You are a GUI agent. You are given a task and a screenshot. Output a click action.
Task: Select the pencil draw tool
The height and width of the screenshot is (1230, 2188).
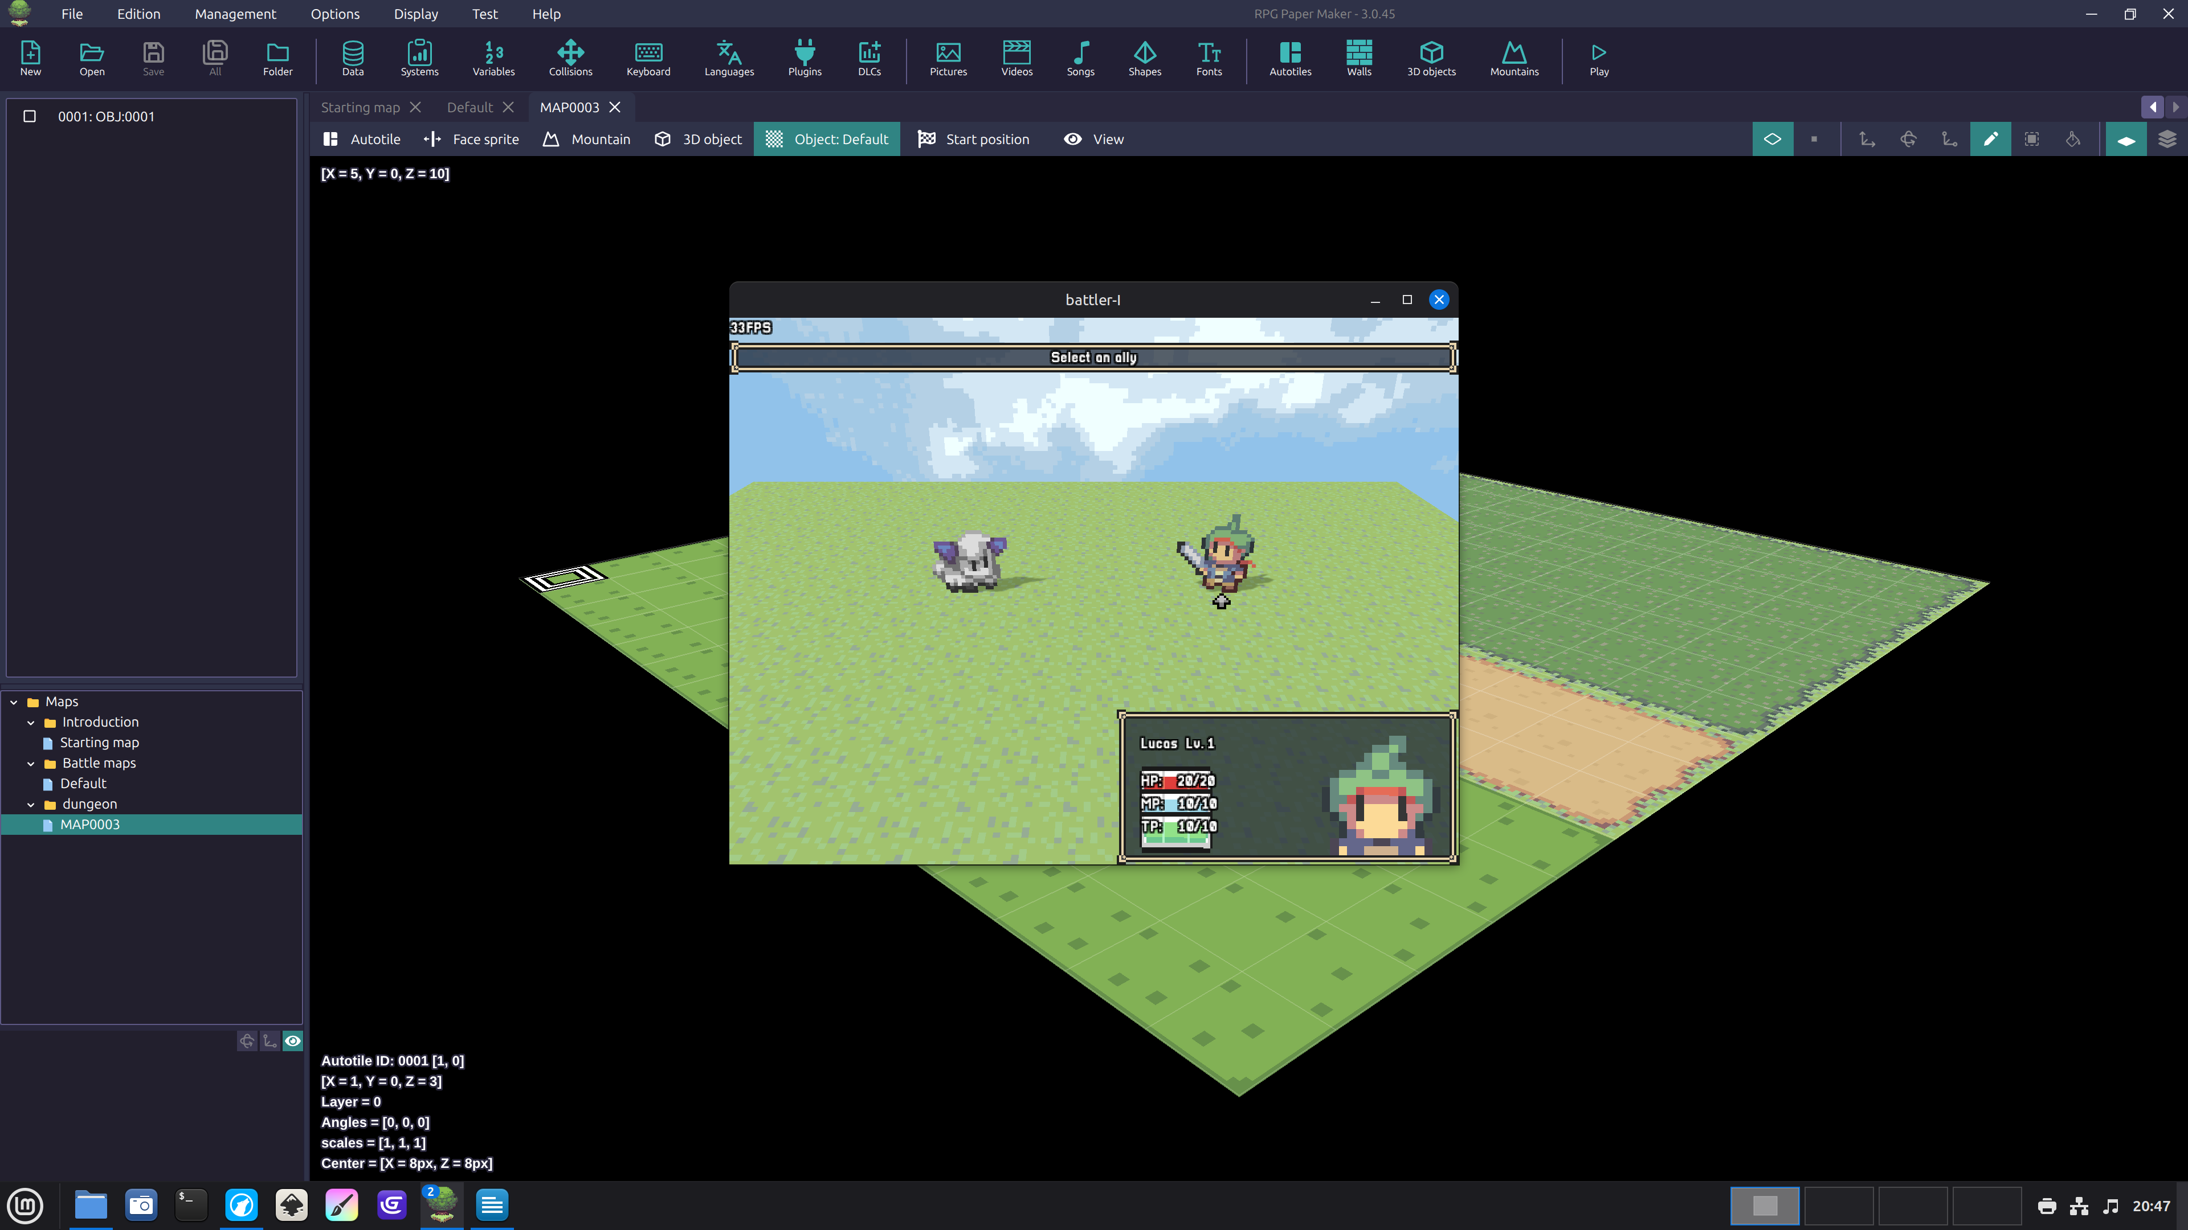pyautogui.click(x=1990, y=139)
